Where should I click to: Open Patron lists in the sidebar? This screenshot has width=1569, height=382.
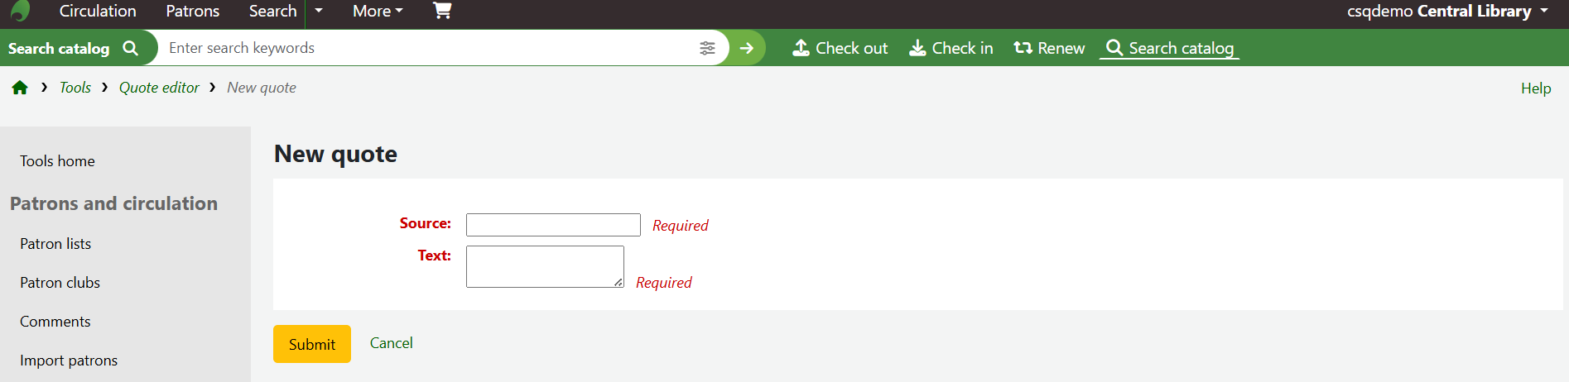pyautogui.click(x=55, y=244)
